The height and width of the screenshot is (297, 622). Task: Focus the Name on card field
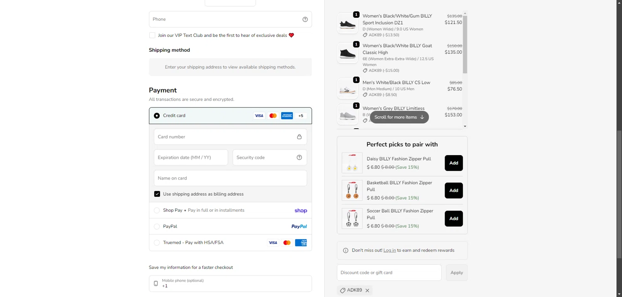[230, 178]
